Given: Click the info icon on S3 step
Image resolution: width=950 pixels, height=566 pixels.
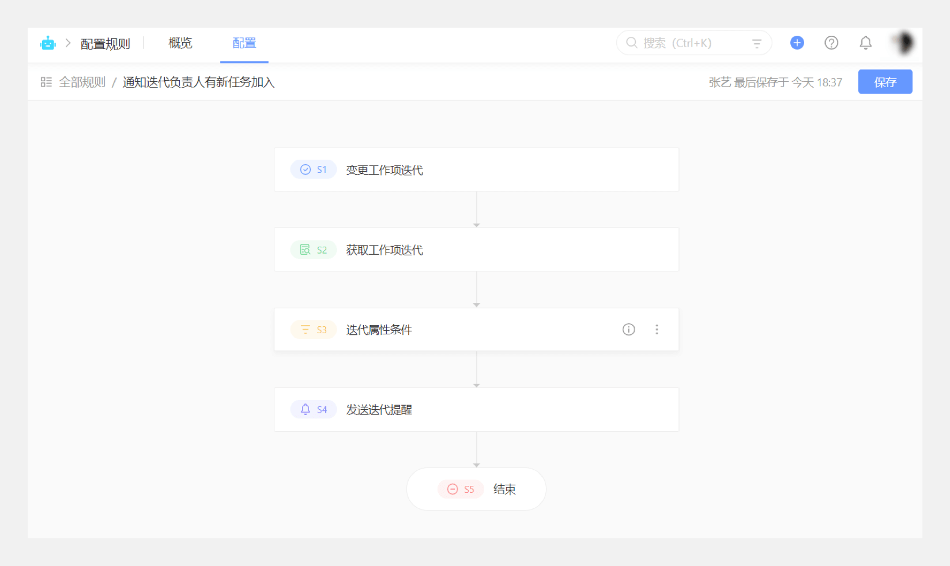Looking at the screenshot, I should click(628, 329).
